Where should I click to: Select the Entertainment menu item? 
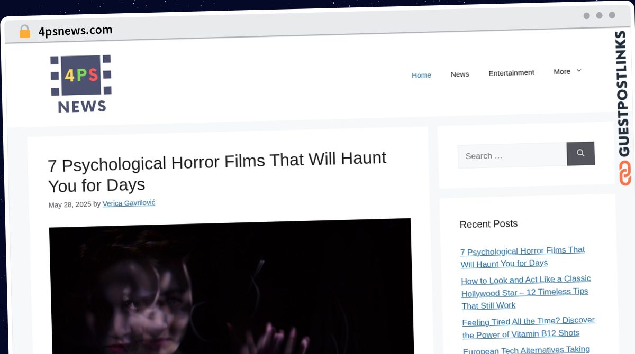[511, 73]
